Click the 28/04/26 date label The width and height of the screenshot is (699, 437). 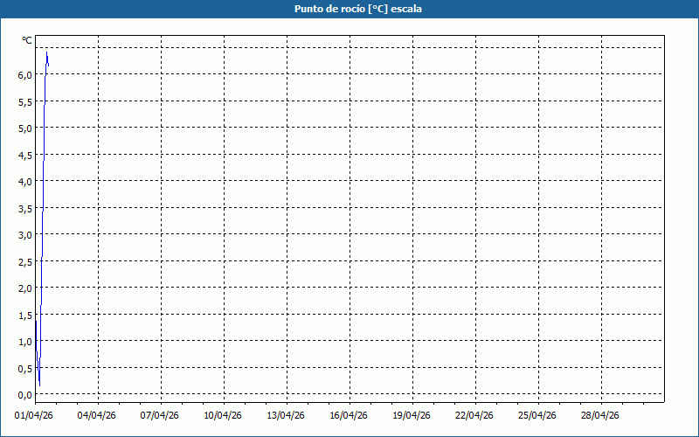tap(600, 415)
